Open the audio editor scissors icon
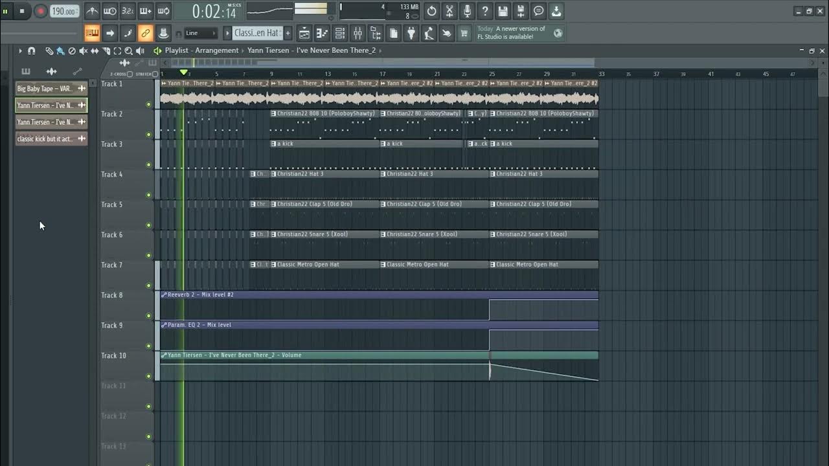The width and height of the screenshot is (829, 466). [449, 11]
